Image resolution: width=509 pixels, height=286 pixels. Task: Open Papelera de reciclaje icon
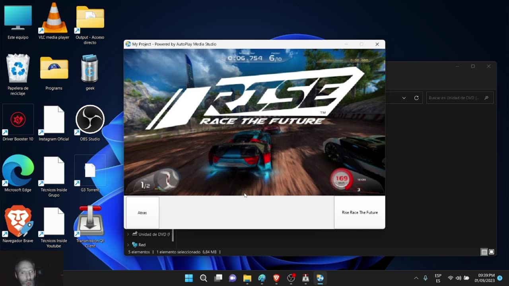point(18,75)
